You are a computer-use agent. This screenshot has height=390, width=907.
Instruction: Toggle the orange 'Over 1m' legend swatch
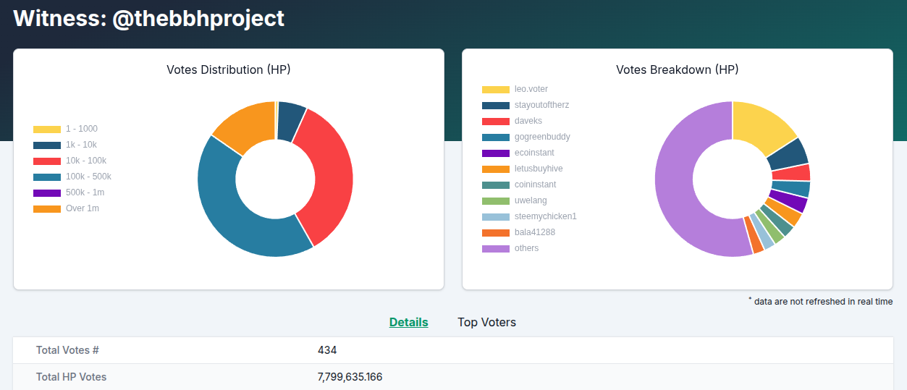47,209
